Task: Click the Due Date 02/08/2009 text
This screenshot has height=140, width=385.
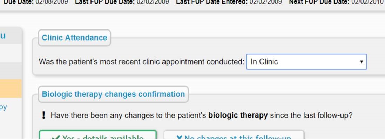Action: point(36,2)
